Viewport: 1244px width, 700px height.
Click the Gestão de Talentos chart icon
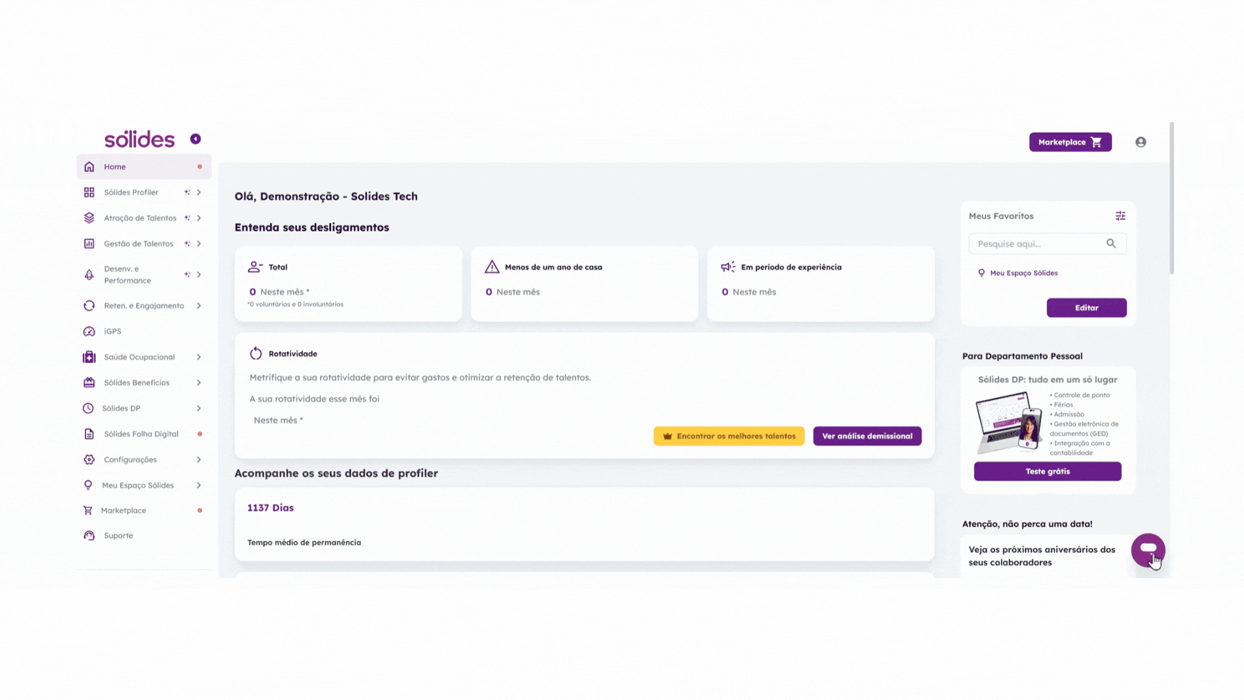(x=89, y=244)
